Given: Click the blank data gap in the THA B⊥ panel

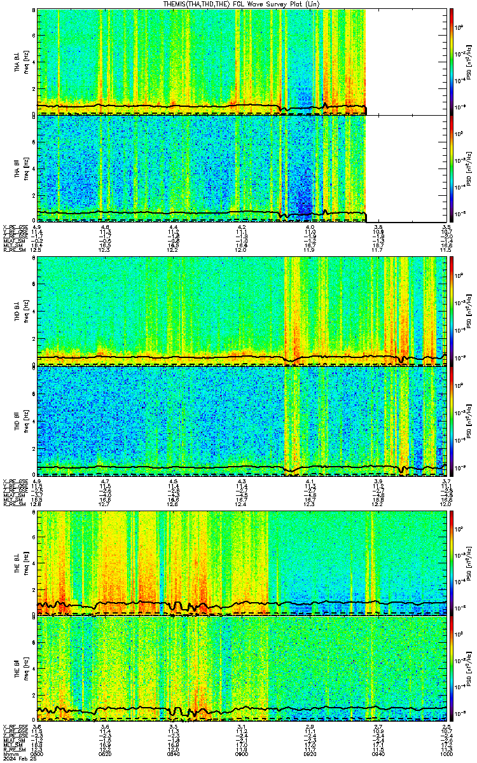Looking at the screenshot, I should [x=407, y=62].
